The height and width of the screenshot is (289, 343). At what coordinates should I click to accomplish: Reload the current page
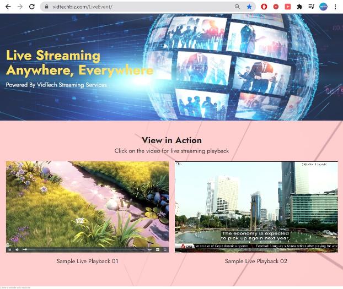[x=32, y=7]
